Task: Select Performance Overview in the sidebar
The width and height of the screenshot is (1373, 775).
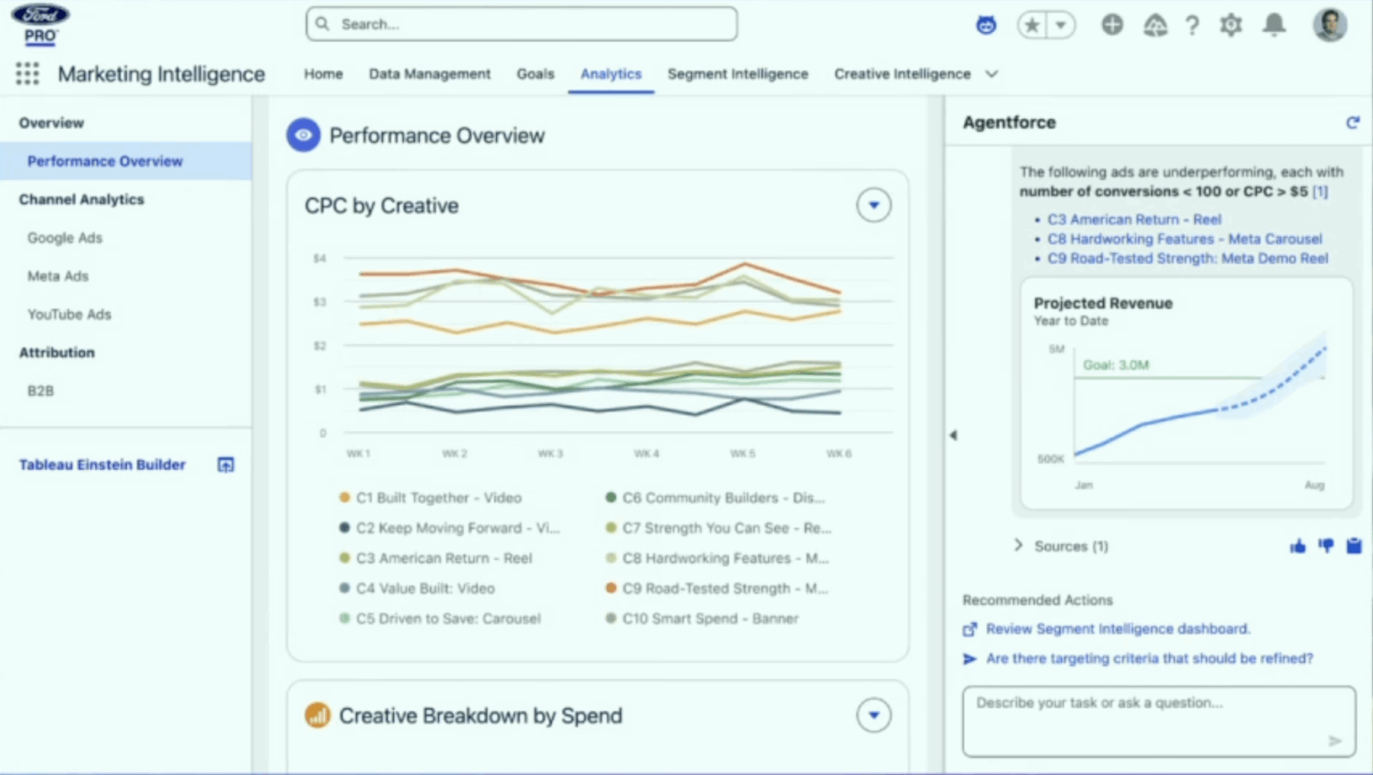Action: click(x=126, y=161)
